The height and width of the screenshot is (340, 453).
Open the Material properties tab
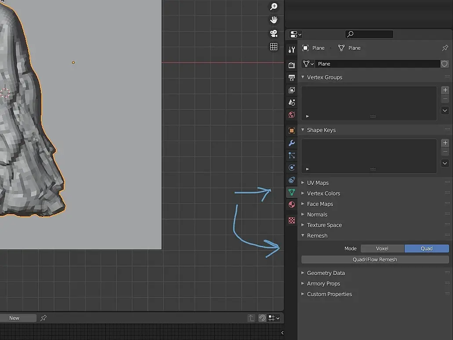292,205
